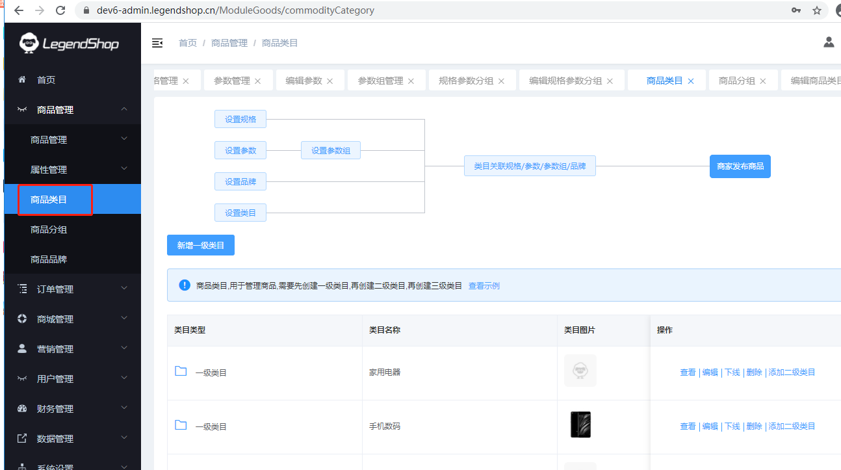841x470 pixels.
Task: Click the LegendShop logo
Action: point(70,44)
